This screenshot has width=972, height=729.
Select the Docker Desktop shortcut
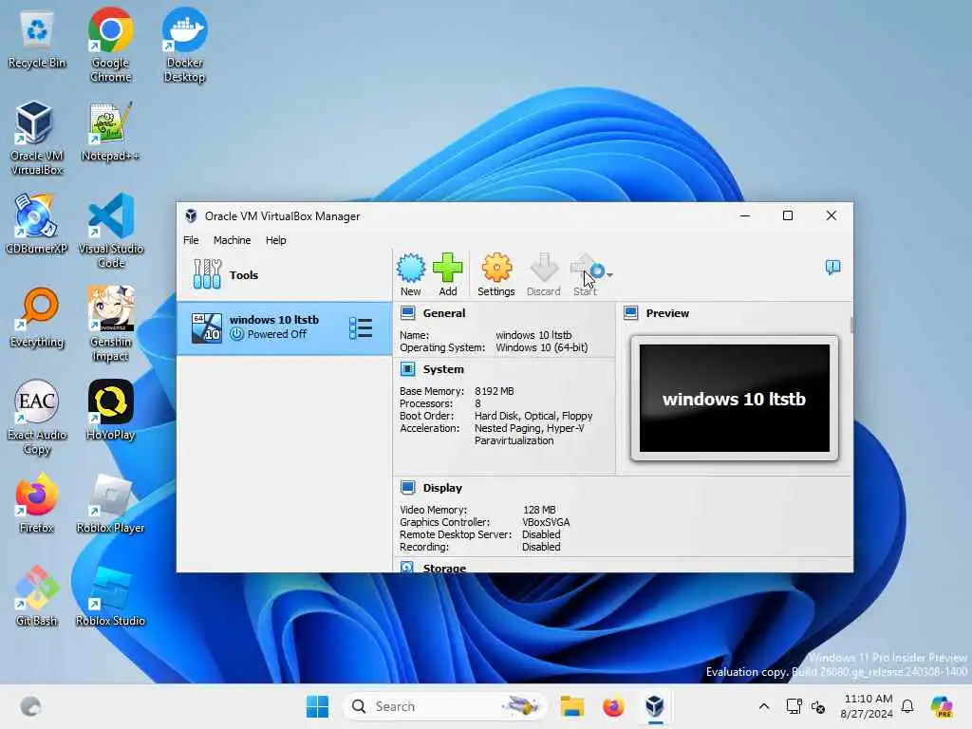pyautogui.click(x=184, y=46)
